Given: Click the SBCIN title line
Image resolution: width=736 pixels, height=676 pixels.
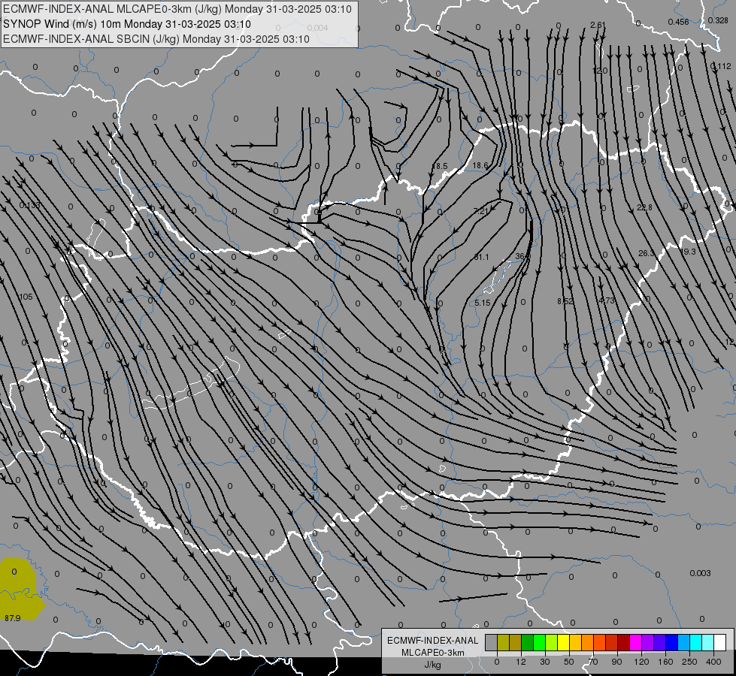Looking at the screenshot, I should [156, 39].
